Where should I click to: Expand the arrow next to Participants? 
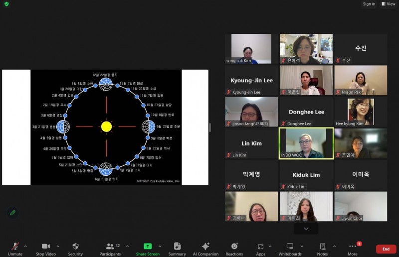(127, 246)
